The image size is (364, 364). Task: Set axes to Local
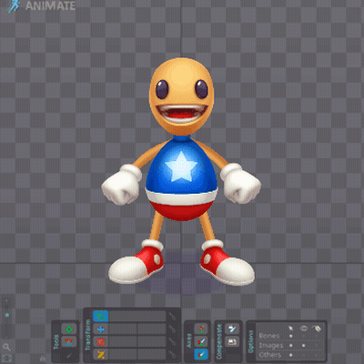(201, 329)
